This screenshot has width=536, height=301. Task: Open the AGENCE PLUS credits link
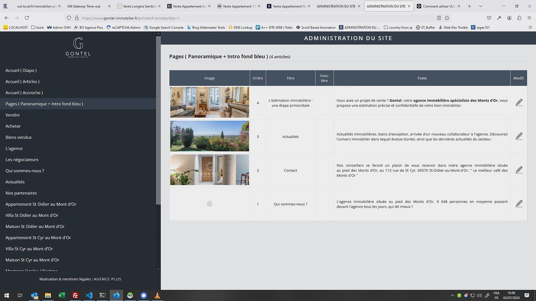[x=107, y=279]
